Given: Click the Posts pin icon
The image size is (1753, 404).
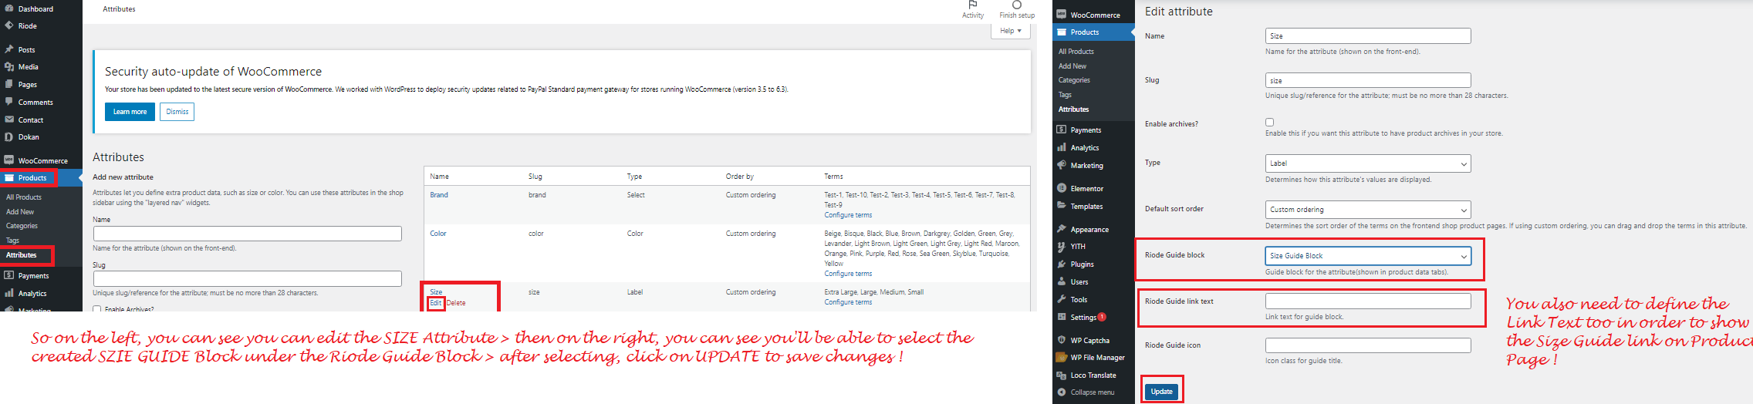Looking at the screenshot, I should point(9,49).
